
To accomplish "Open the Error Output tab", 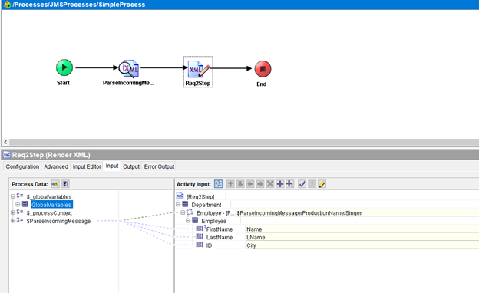I will (159, 166).
